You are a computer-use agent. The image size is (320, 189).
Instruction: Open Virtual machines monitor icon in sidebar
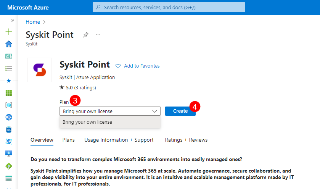coord(9,153)
